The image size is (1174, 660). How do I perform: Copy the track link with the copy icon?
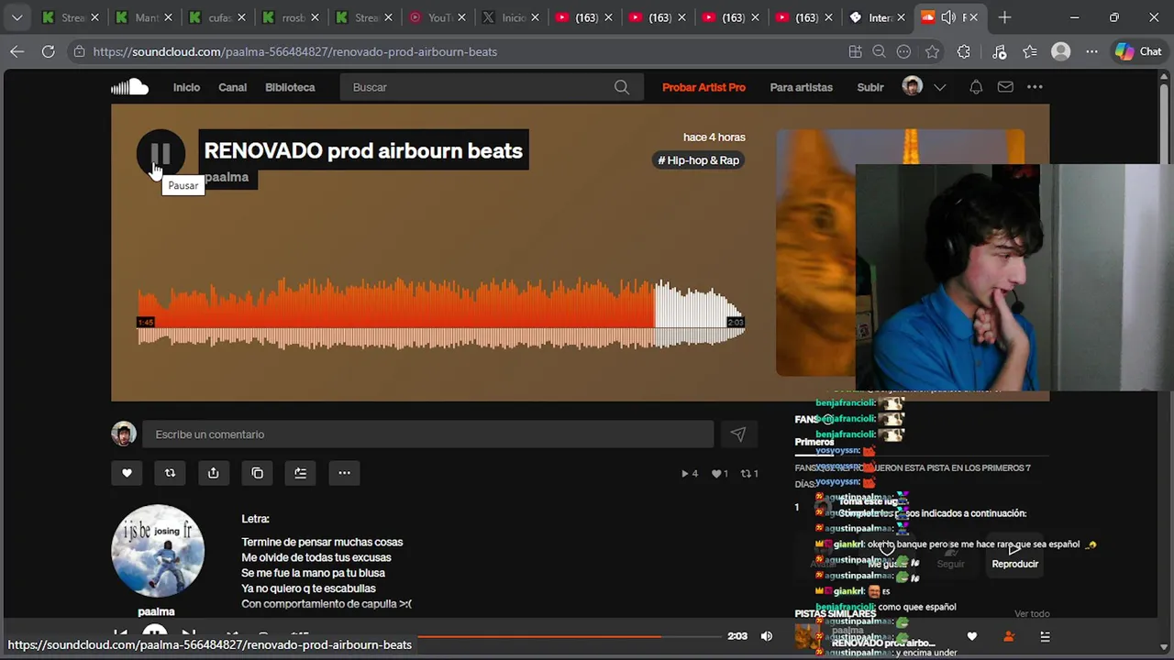[257, 473]
